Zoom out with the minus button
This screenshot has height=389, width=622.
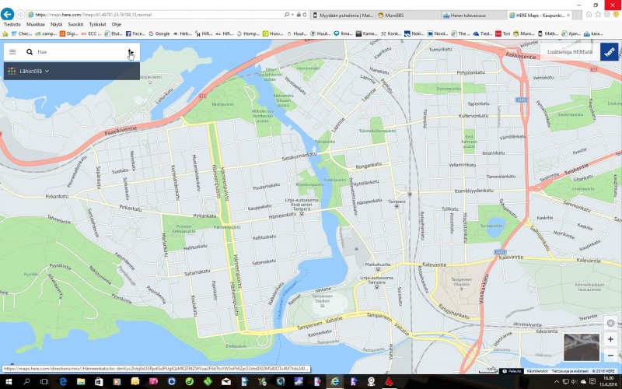coord(611,354)
